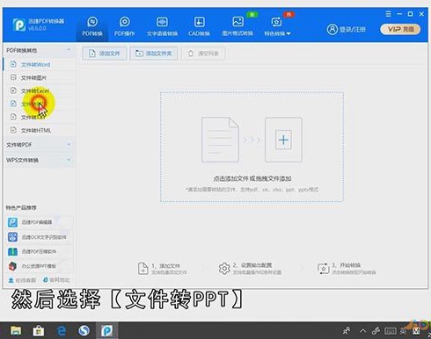The image size is (431, 339).
Task: Click step 3 开始转换 icon
Action: (324, 269)
